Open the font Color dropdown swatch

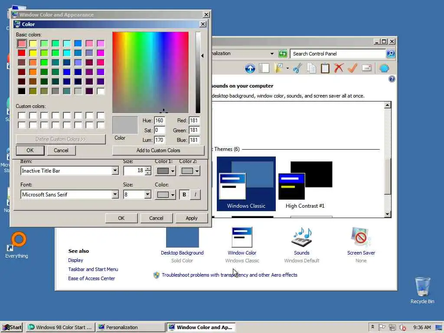coord(165,195)
